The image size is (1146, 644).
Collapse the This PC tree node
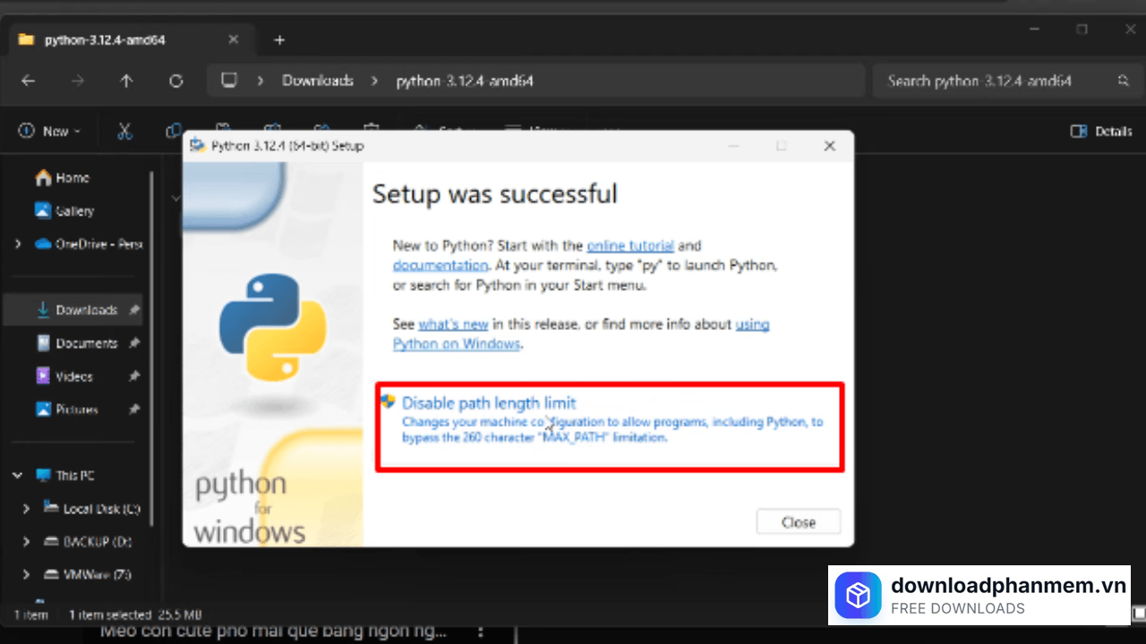(17, 476)
